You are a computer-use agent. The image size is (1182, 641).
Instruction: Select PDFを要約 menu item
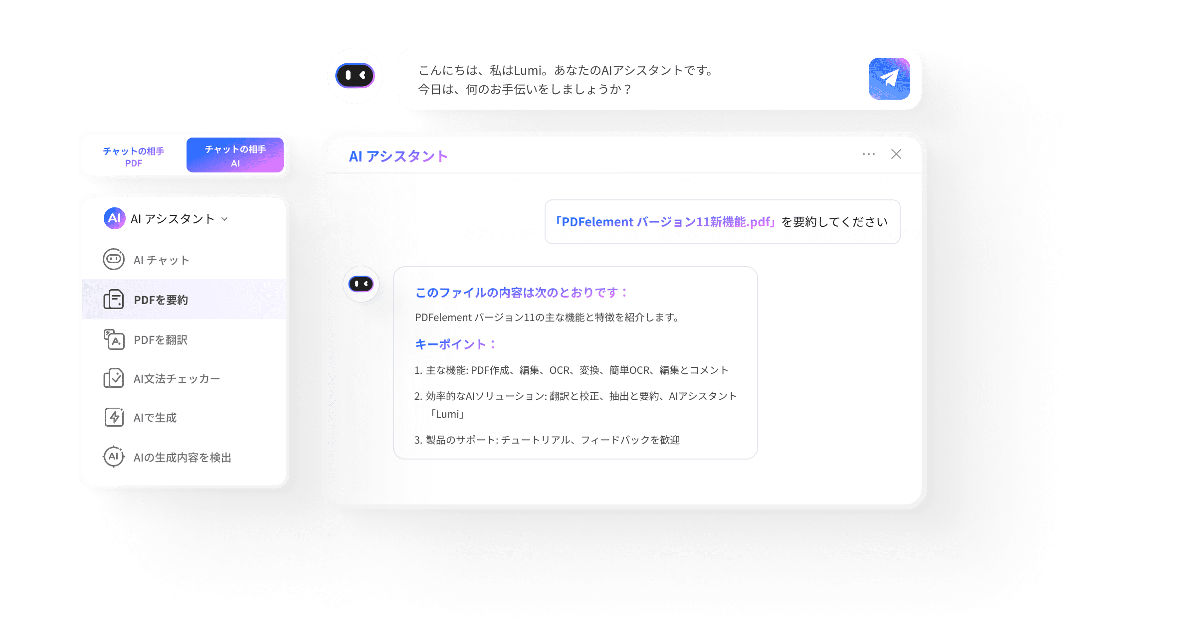(x=184, y=300)
